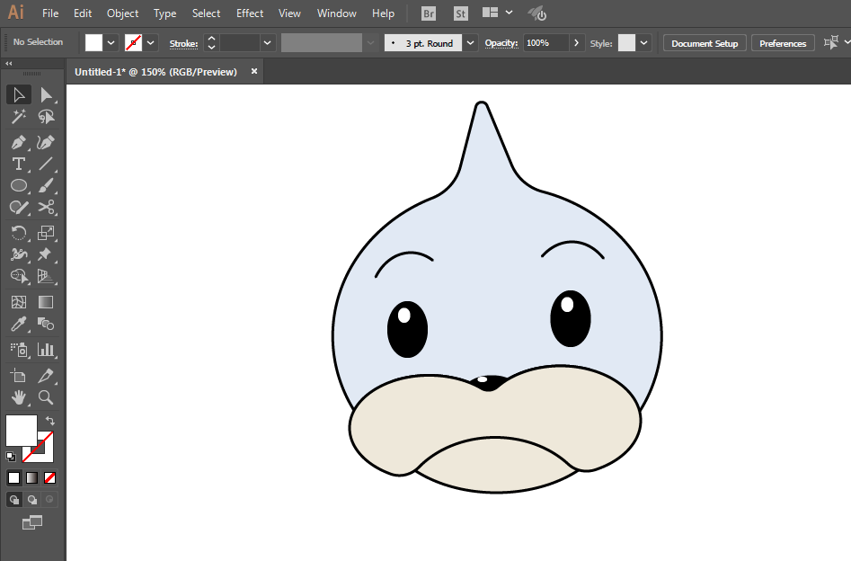The height and width of the screenshot is (561, 851).
Task: Activate the Eyedropper tool
Action: [18, 325]
